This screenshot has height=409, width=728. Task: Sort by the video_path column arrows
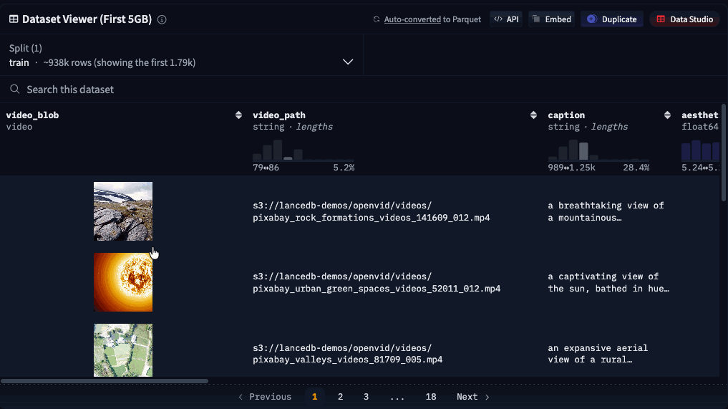[x=533, y=115]
